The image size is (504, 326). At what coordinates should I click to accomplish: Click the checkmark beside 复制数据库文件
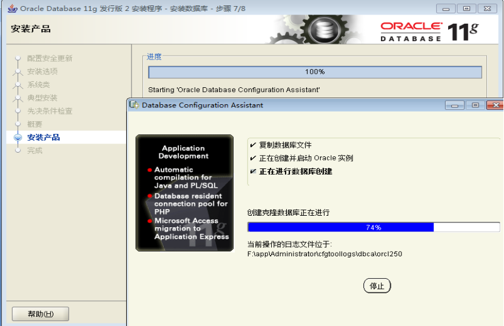click(253, 145)
